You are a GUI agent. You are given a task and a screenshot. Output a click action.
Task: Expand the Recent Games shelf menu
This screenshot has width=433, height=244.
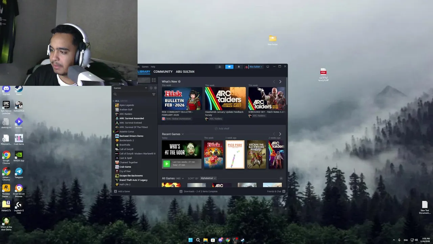(183, 134)
